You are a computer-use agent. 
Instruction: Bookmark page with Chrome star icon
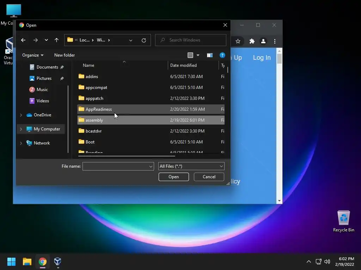pyautogui.click(x=238, y=41)
